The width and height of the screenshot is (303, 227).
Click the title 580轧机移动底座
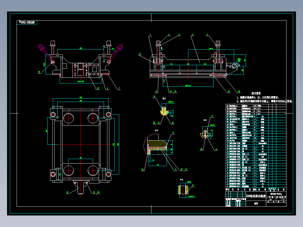256,196
